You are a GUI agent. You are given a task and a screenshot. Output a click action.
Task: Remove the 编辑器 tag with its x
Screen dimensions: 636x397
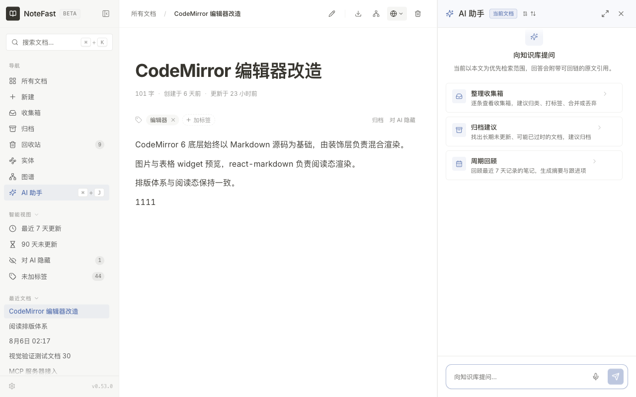[x=173, y=120]
